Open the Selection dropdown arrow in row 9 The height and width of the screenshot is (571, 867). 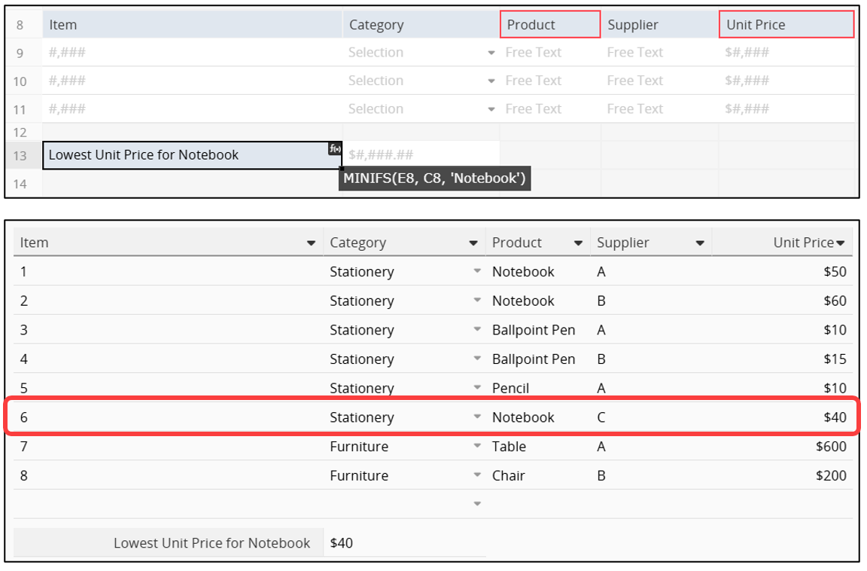[x=491, y=53]
